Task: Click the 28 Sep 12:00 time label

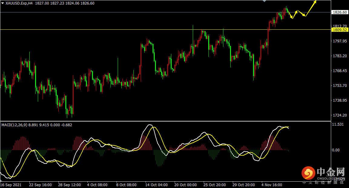Action: coord(70,185)
